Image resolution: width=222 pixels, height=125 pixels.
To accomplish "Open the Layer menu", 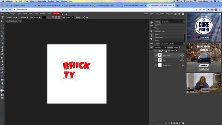I will coord(18,14).
